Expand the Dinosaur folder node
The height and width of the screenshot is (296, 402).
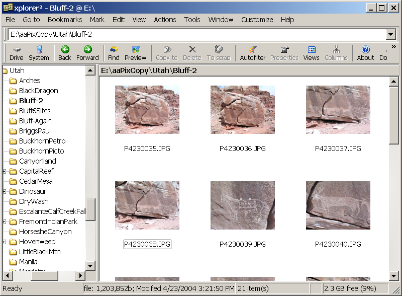pyautogui.click(x=5, y=191)
